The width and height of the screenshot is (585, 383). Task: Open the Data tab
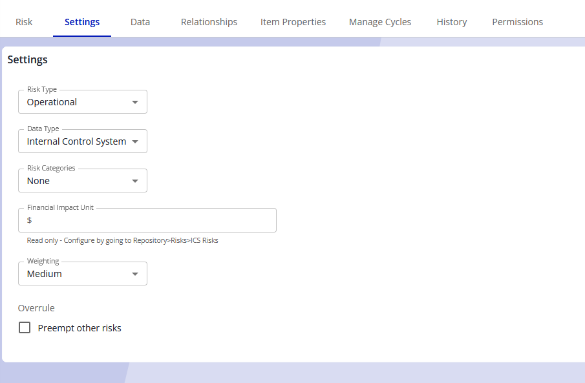[x=140, y=22]
